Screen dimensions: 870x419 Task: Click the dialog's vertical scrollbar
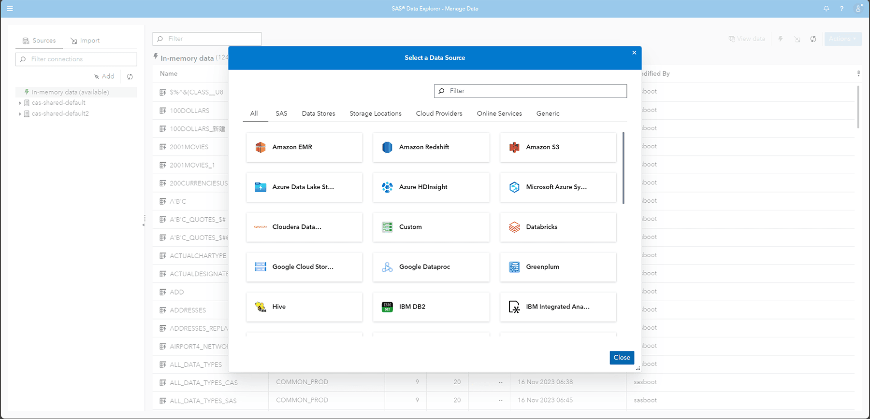623,168
